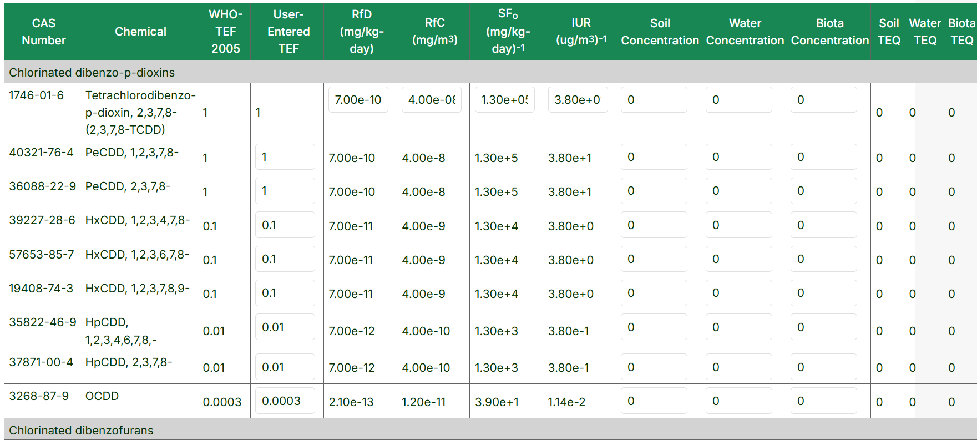Focus User-Entered TEF for HxCDD, 1,2,3,6,7,8-

[285, 259]
